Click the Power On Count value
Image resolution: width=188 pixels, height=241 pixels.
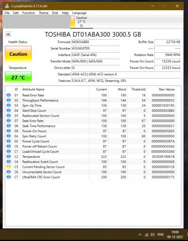coord(168,61)
